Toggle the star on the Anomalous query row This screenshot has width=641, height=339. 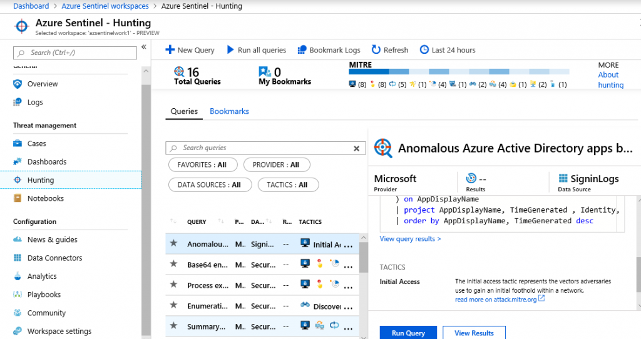tap(174, 244)
